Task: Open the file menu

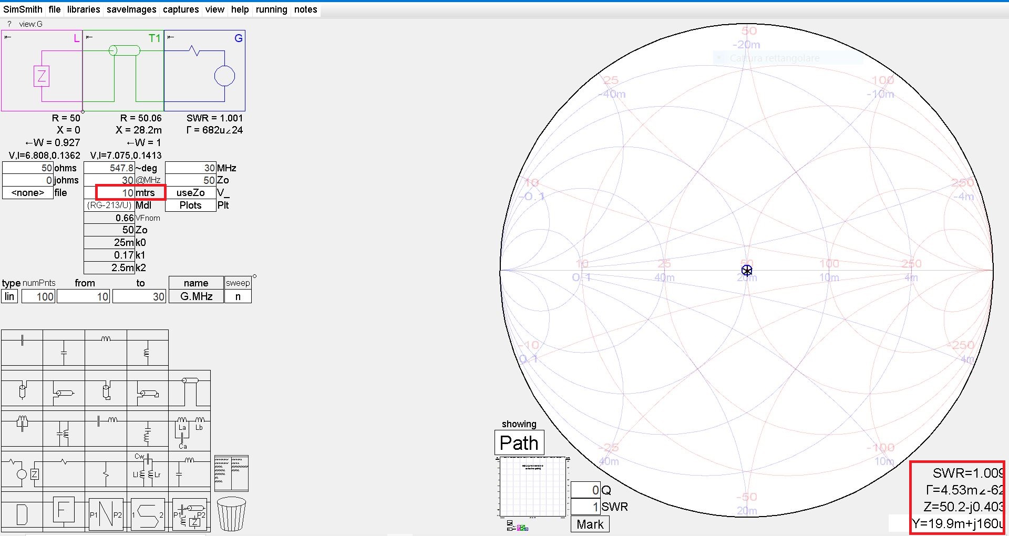Action: [x=55, y=9]
